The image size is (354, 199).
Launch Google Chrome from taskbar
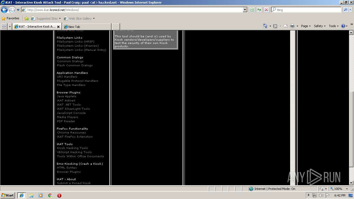click(x=50, y=195)
